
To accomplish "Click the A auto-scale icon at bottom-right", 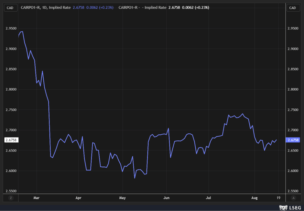I will click(x=293, y=197).
